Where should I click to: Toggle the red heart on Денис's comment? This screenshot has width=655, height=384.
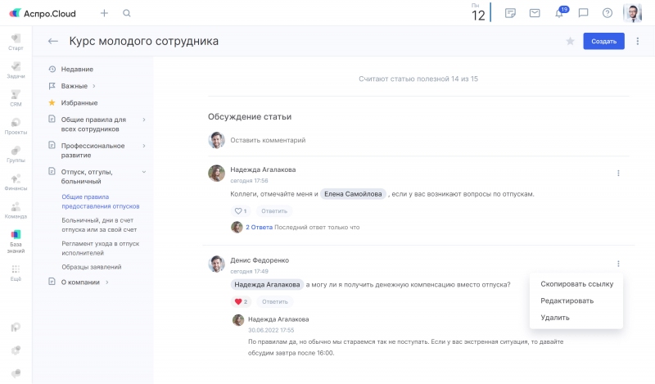pos(238,301)
